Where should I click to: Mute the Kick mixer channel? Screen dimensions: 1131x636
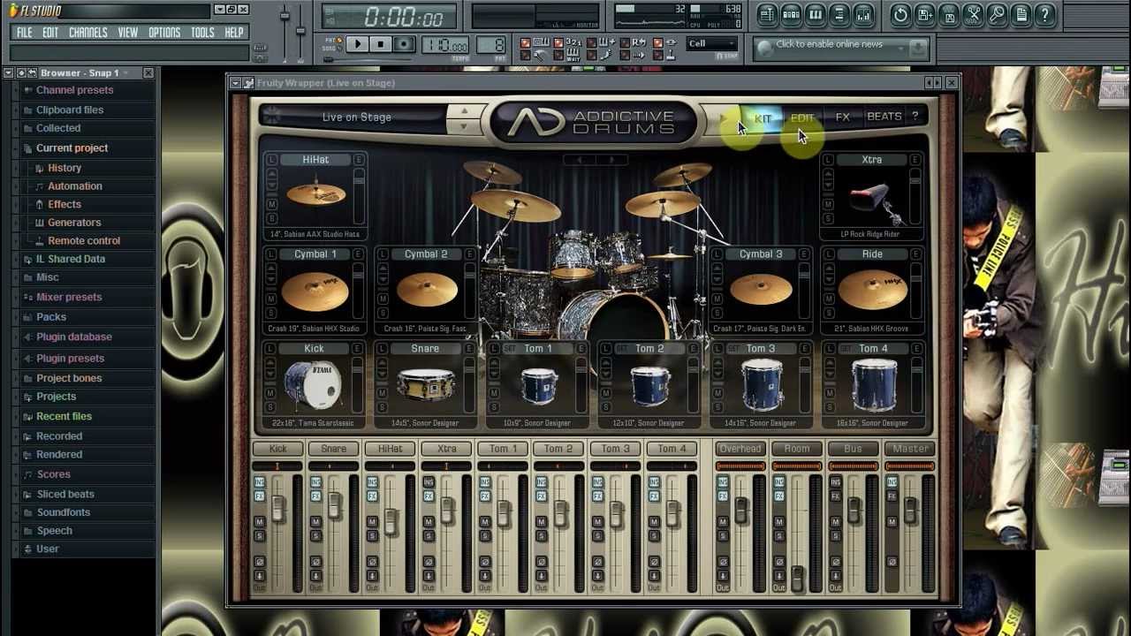[259, 522]
